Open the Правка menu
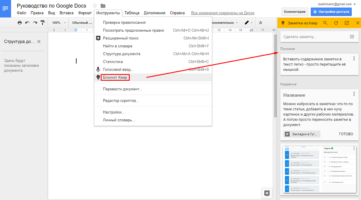361x200 pixels. point(37,13)
